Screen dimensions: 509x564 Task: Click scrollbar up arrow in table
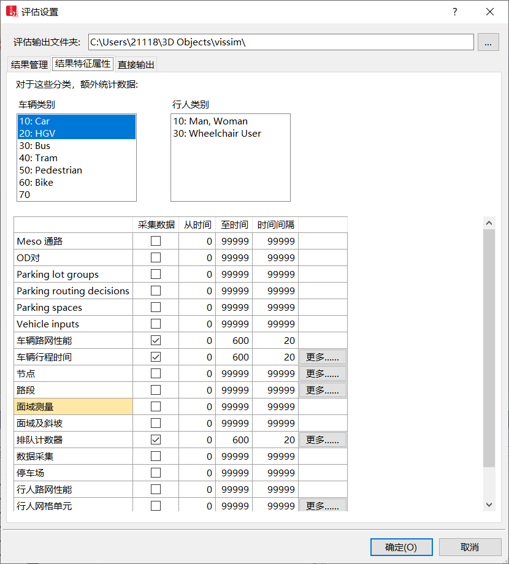489,223
